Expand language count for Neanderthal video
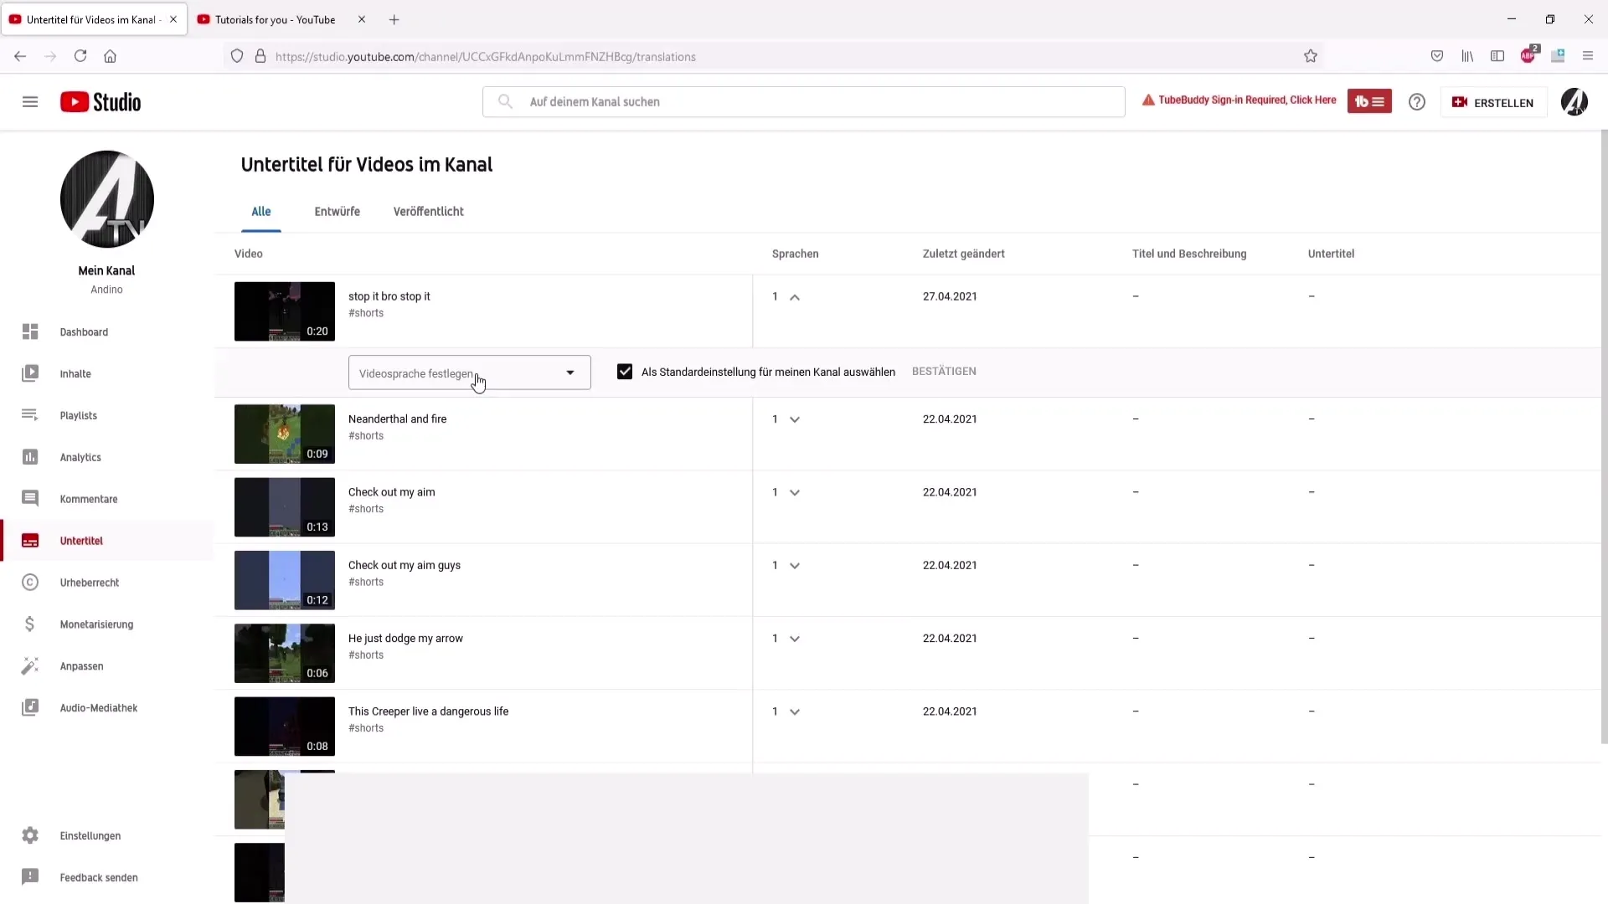This screenshot has height=904, width=1608. click(794, 419)
